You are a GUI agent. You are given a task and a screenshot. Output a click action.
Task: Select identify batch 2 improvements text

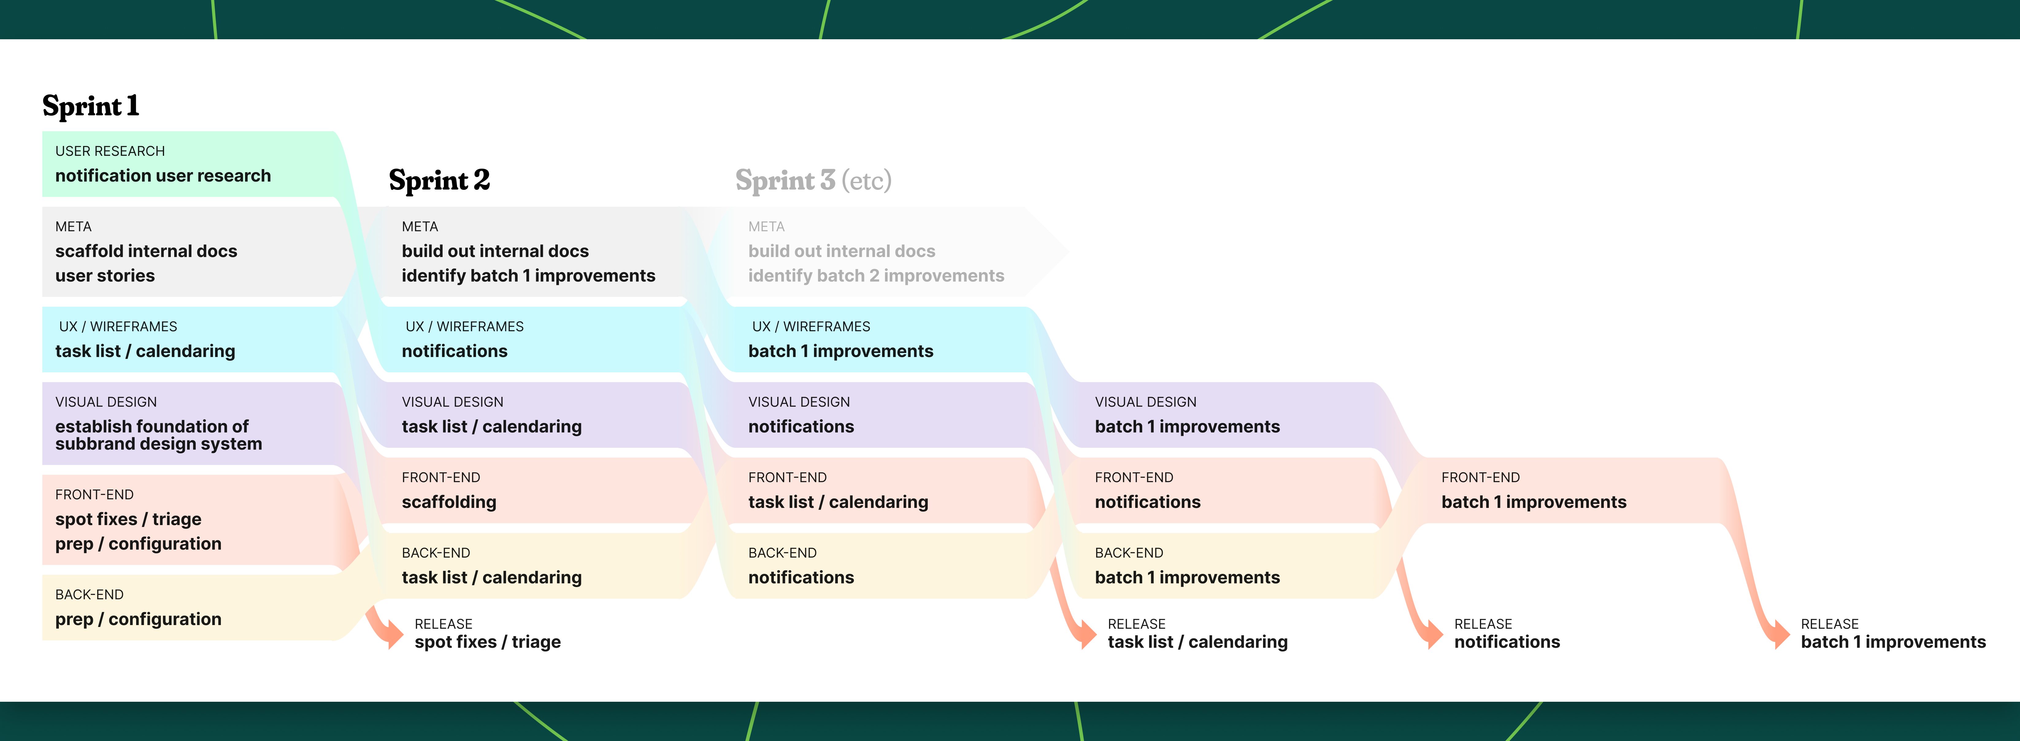point(876,276)
